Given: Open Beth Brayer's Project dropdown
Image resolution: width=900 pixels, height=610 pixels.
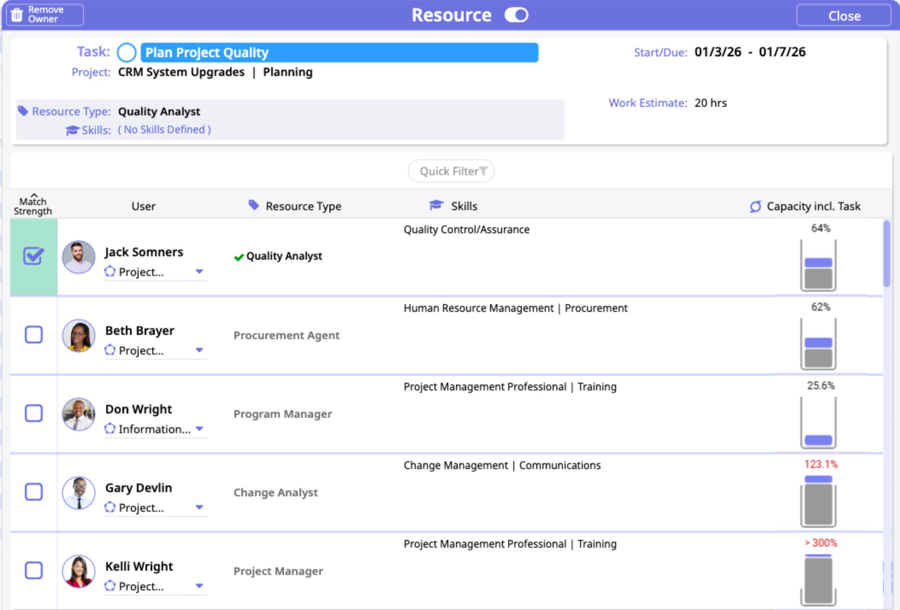Looking at the screenshot, I should pos(199,350).
